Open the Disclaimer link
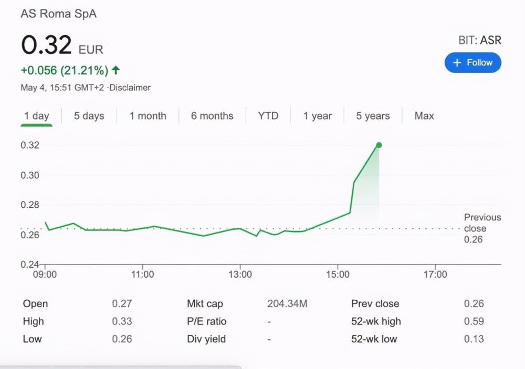The height and width of the screenshot is (369, 525). click(x=130, y=88)
